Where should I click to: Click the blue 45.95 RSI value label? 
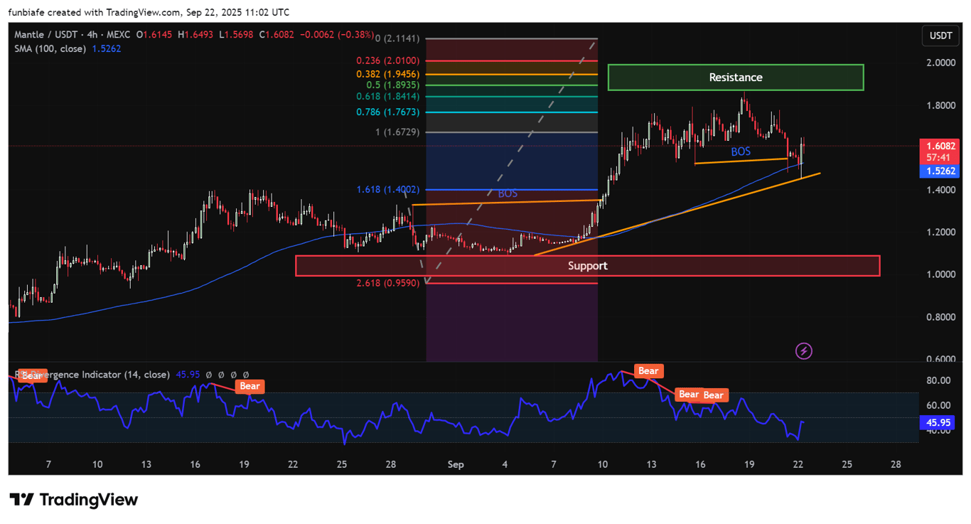[x=938, y=422]
